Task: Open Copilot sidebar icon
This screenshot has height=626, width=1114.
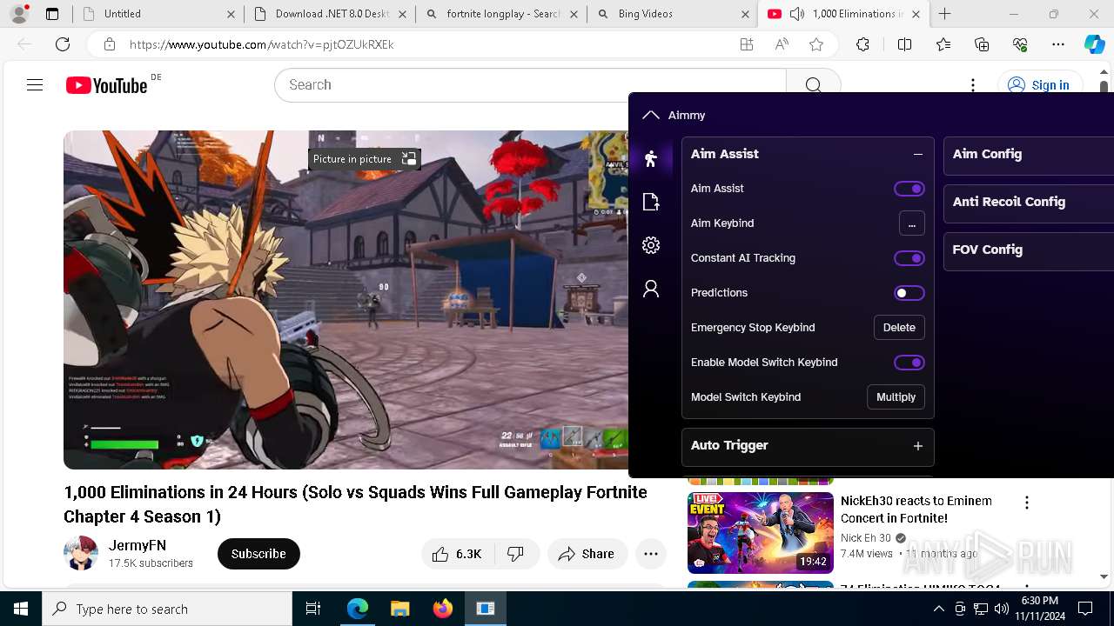Action: (1094, 44)
